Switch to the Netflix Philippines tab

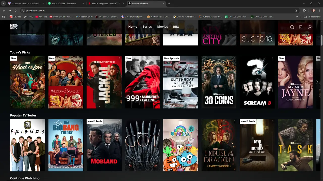click(106, 4)
